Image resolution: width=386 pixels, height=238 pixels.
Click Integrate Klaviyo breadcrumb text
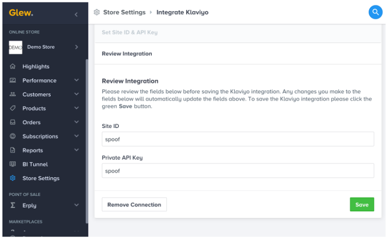(x=182, y=12)
